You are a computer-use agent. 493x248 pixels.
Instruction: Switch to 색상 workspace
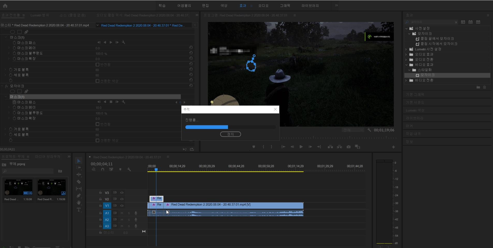click(x=224, y=5)
